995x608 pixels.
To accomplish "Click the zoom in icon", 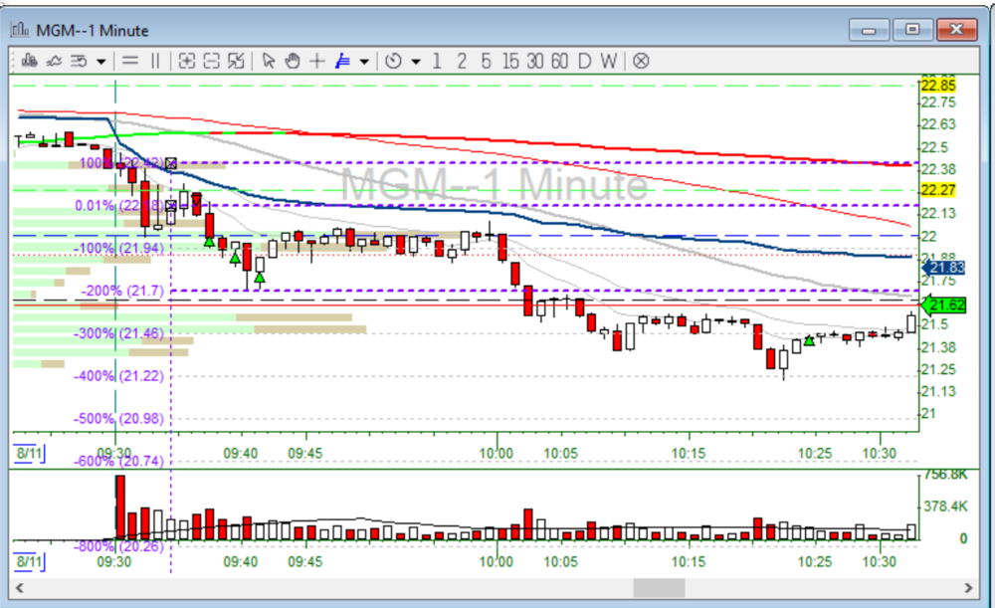I will 186,61.
